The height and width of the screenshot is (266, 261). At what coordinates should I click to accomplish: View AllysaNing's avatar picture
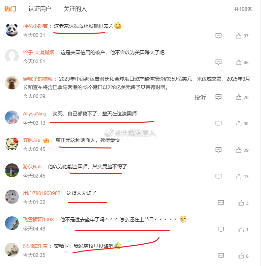point(12,117)
